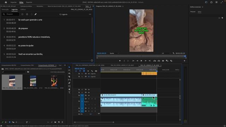Click the Extract button in Program monitor
The image size is (226, 127).
click(x=159, y=61)
